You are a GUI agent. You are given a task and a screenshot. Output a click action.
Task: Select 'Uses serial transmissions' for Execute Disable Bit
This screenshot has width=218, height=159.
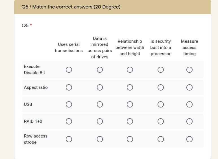pos(69,70)
